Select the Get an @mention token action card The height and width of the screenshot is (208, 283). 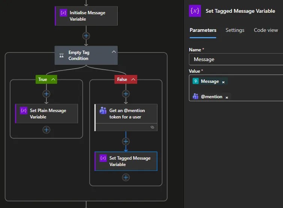[x=127, y=114]
